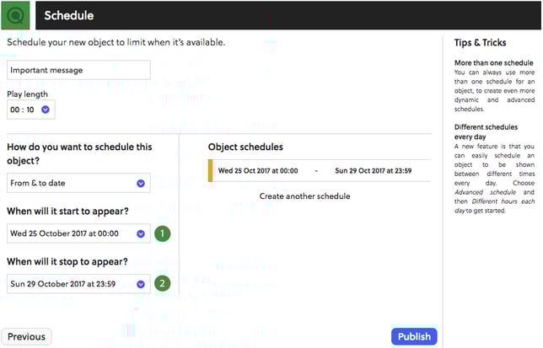
Task: Click the 'When will it stop to appear?' label
Action: [x=67, y=261]
